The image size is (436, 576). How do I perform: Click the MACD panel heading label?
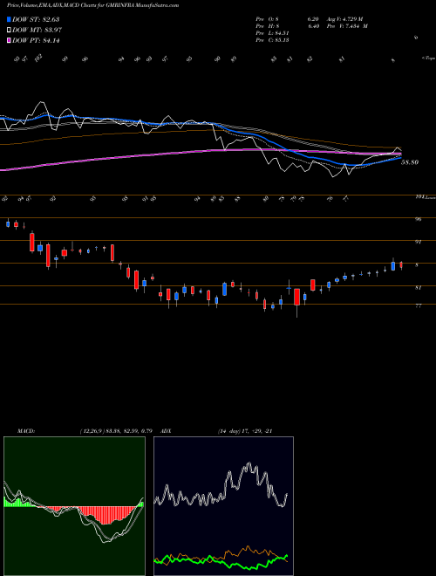[x=26, y=431]
